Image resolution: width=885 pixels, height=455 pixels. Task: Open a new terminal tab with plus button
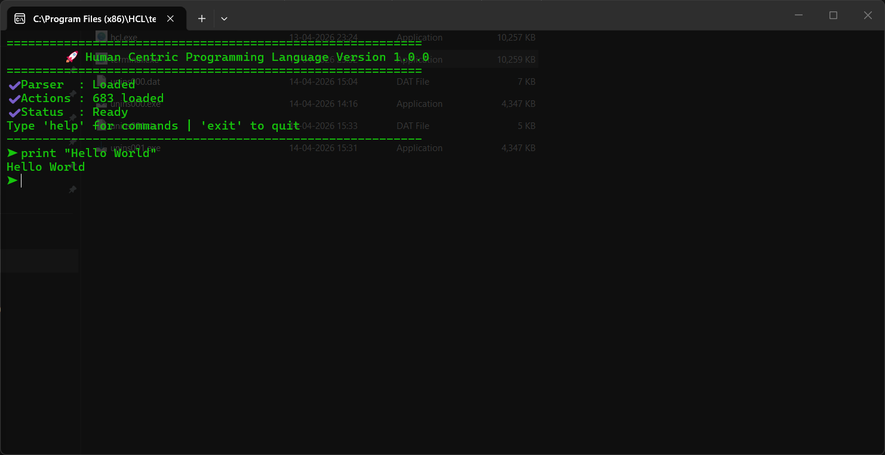(201, 19)
